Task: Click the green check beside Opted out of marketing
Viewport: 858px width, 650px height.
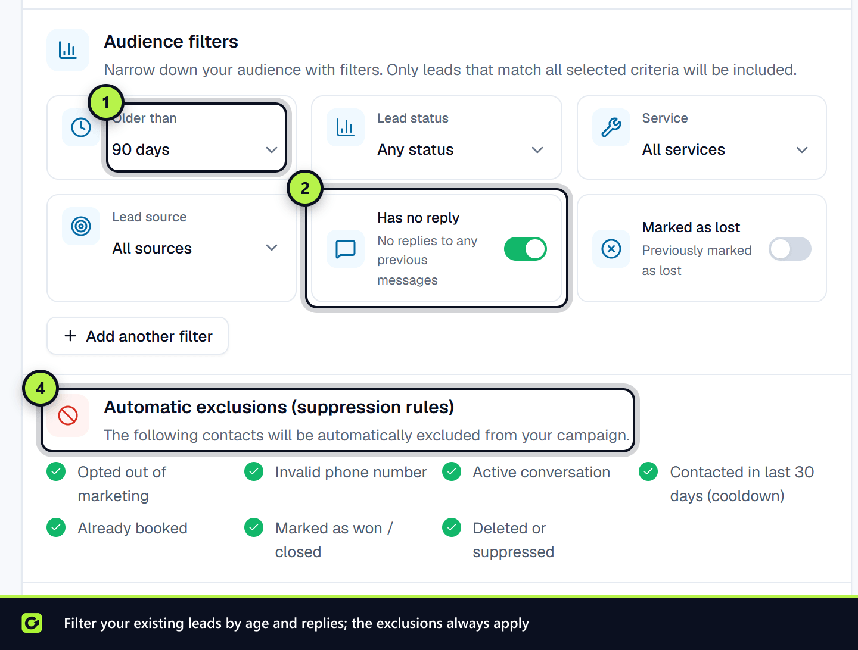Action: 56,472
